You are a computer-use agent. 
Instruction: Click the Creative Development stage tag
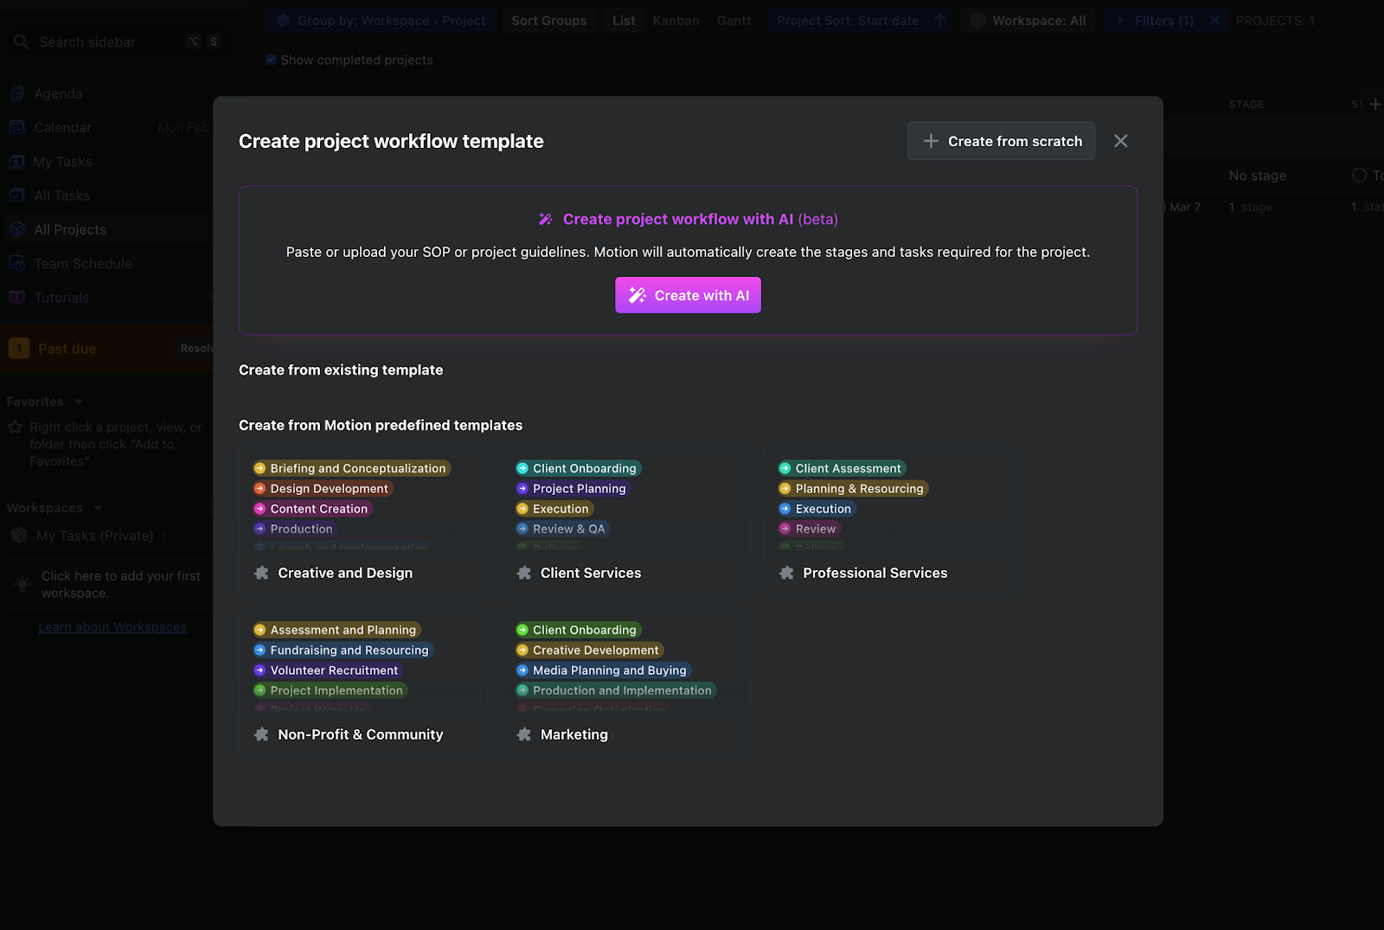click(589, 651)
